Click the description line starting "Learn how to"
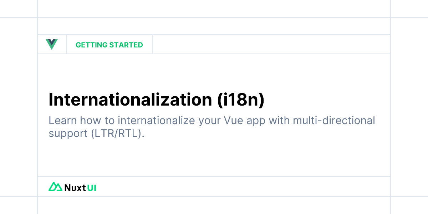 [212, 121]
